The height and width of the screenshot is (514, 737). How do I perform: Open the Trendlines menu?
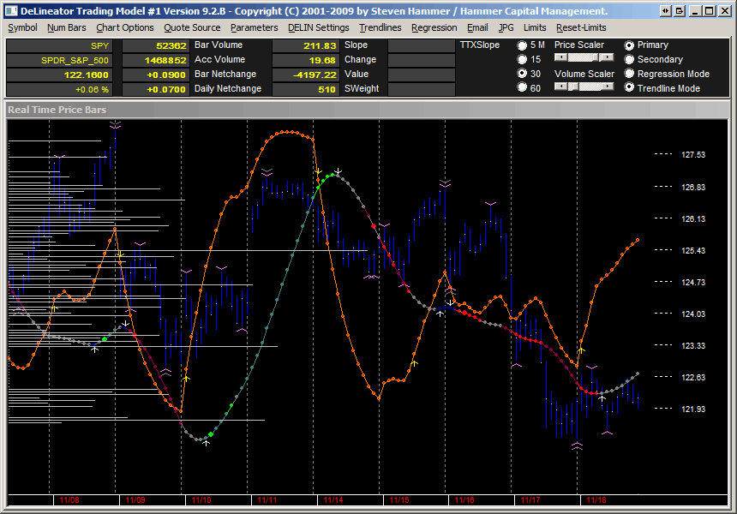coord(380,27)
